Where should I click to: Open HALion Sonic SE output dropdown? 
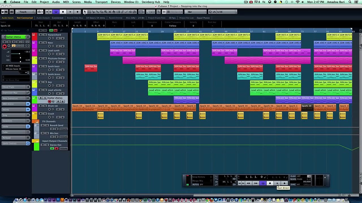(x=16, y=69)
